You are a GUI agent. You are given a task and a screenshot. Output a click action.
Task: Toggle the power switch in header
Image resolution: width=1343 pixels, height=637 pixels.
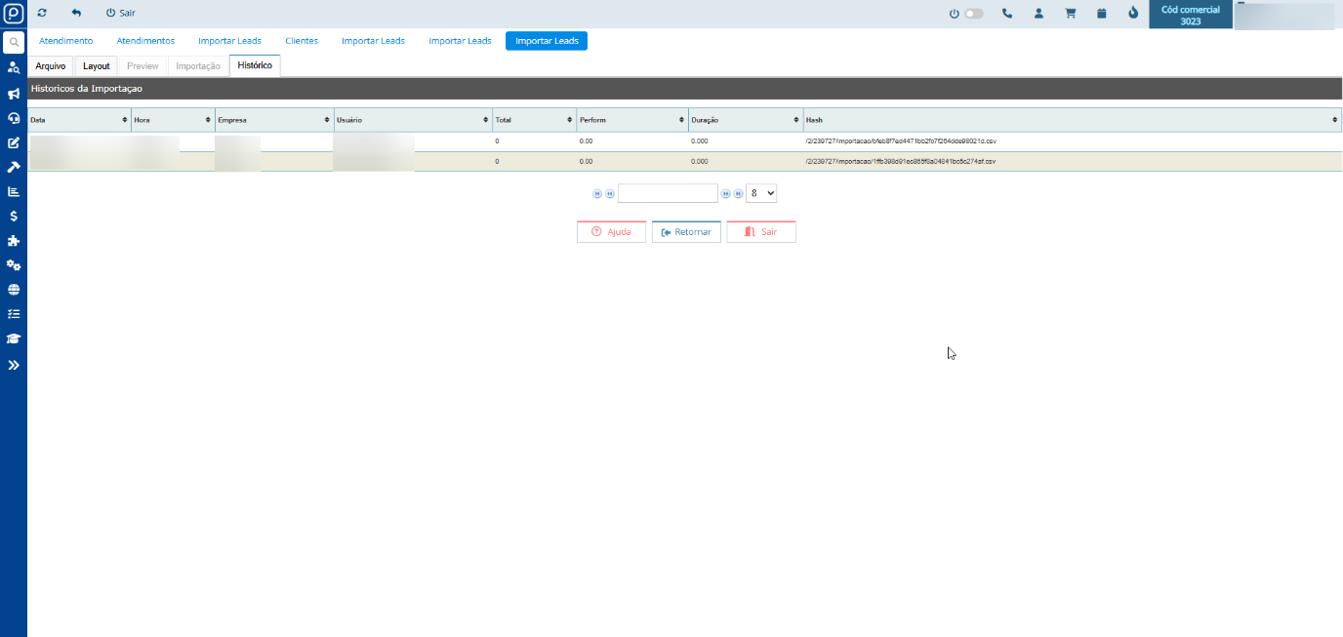click(x=973, y=14)
